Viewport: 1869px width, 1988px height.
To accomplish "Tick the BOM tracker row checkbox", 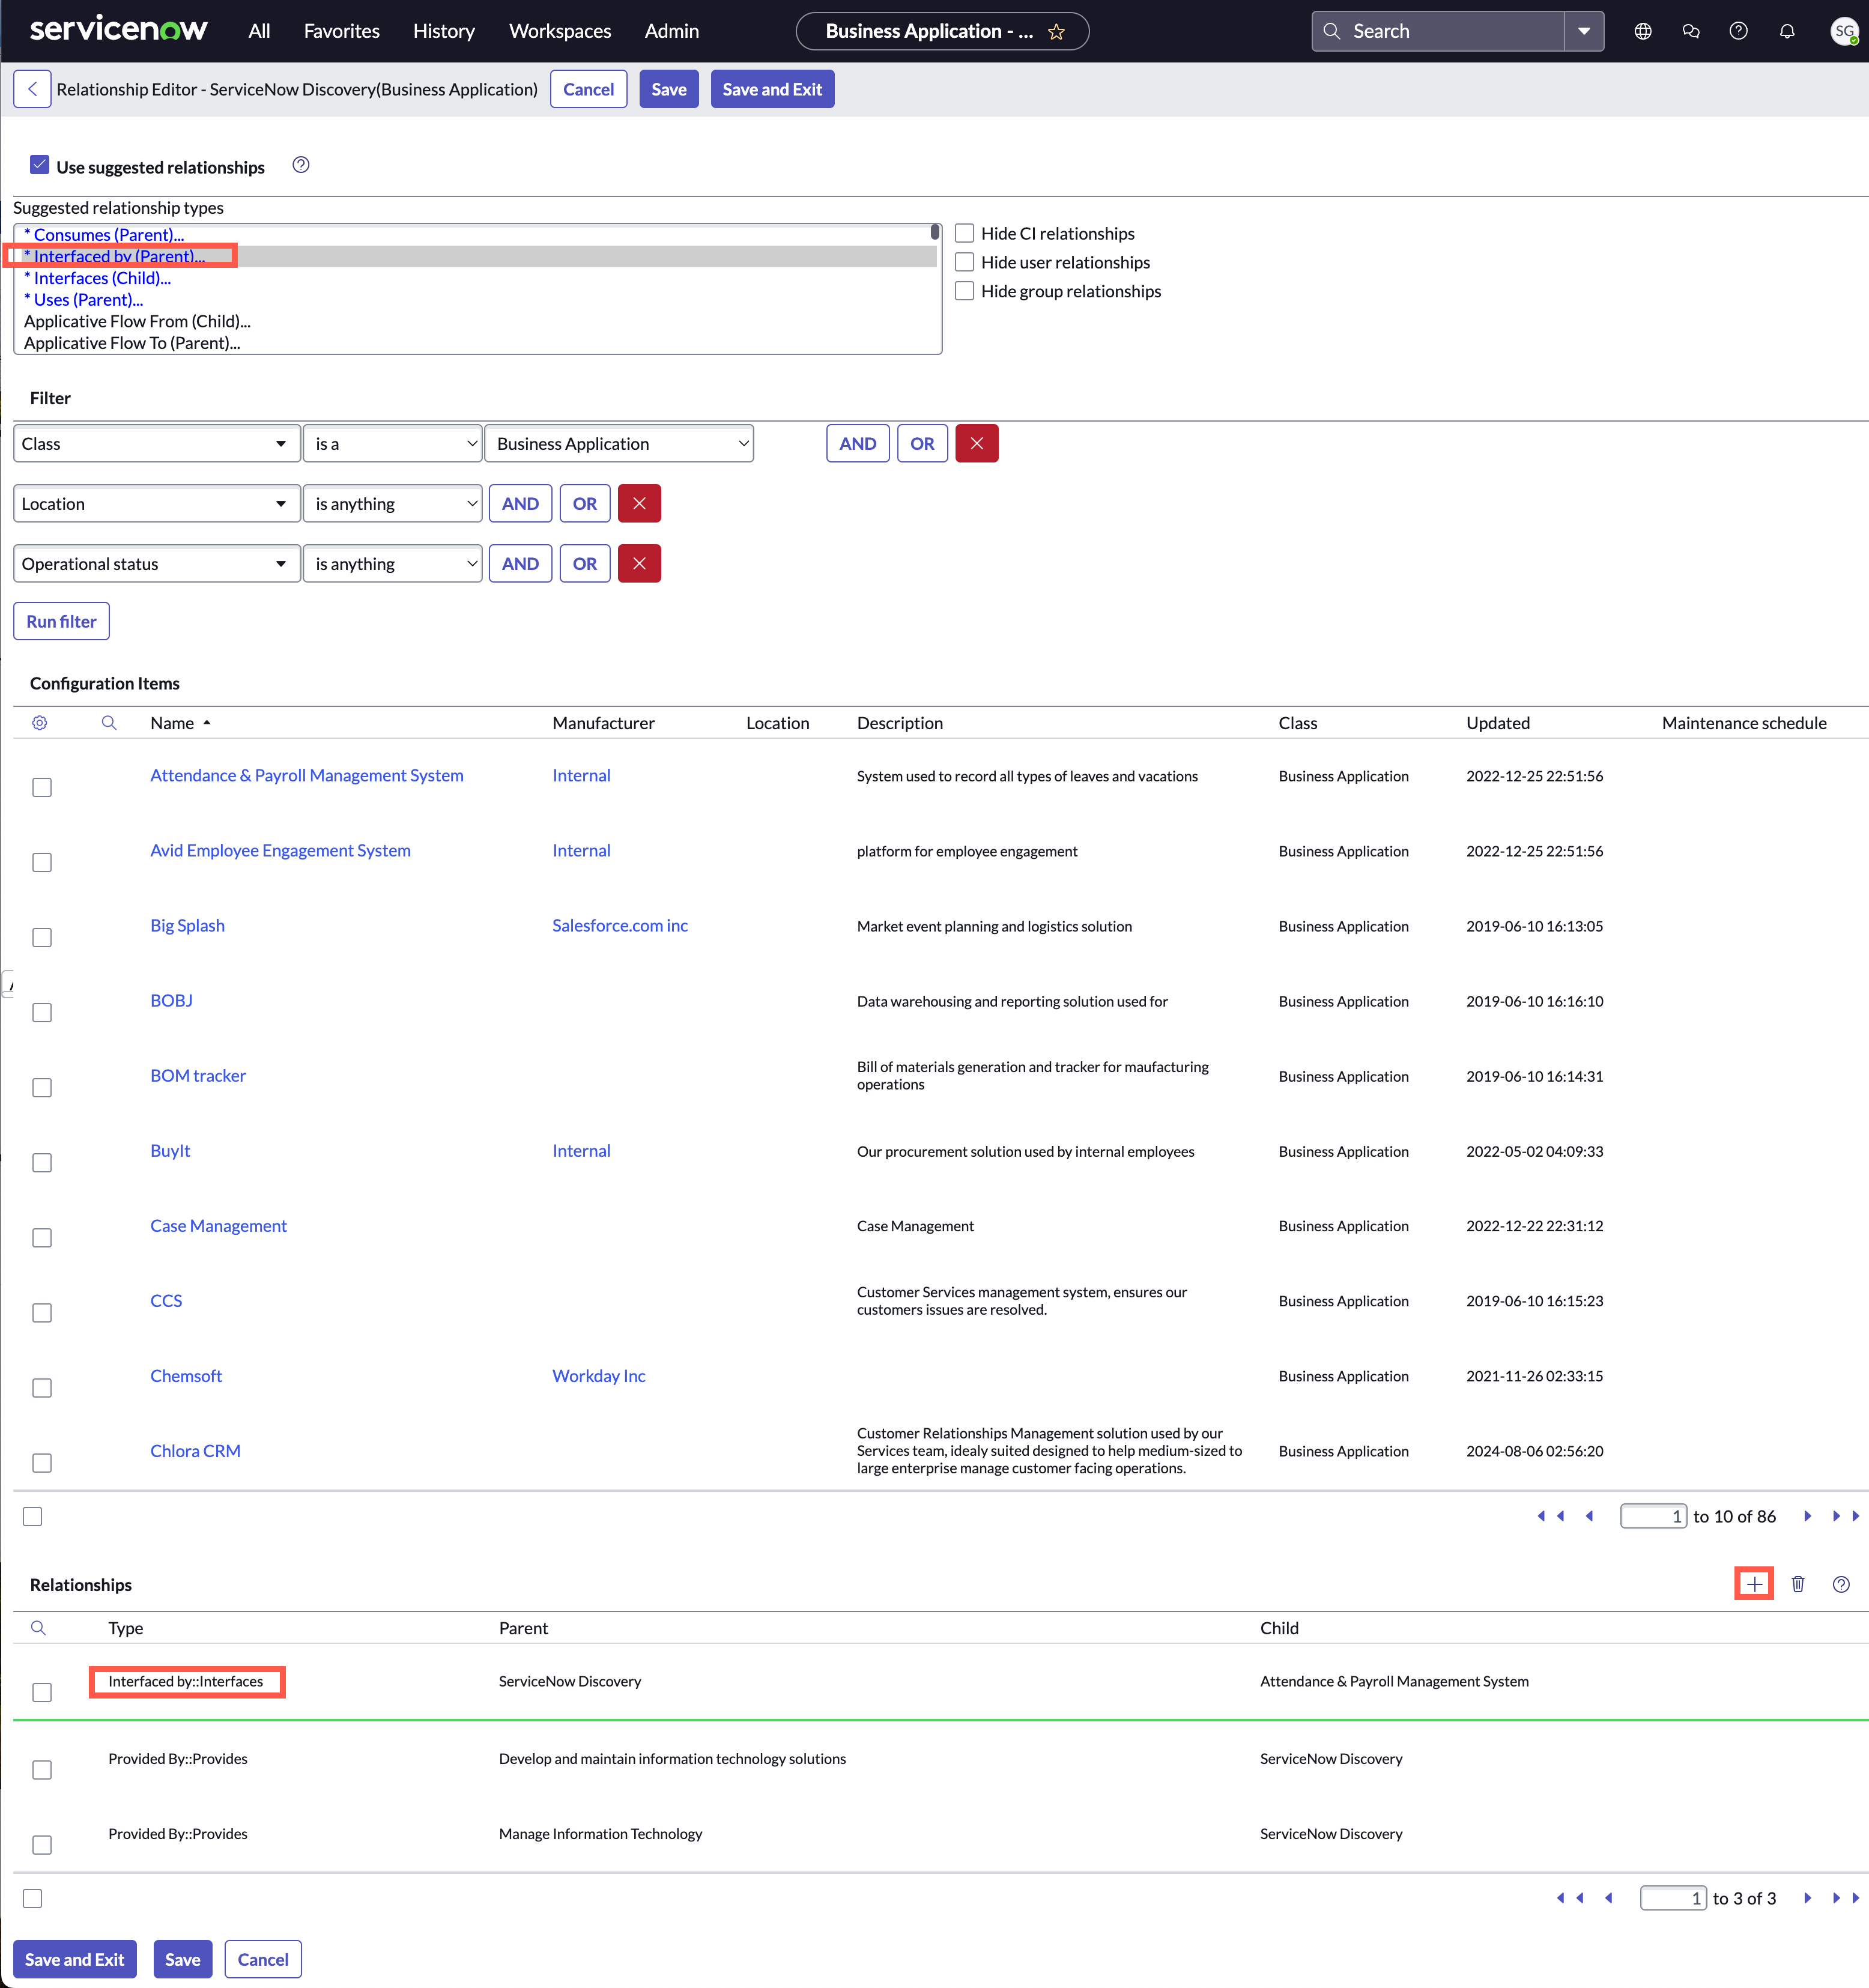I will click(x=42, y=1088).
